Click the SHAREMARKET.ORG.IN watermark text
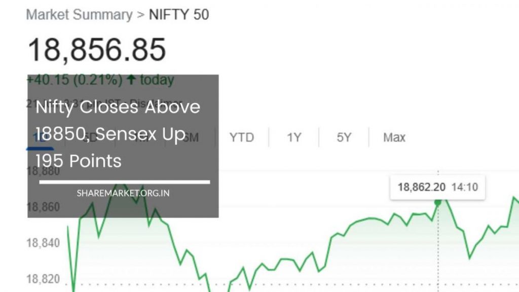519x292 pixels. [123, 193]
